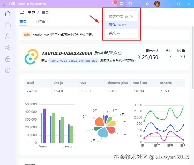Viewport: 194px width, 165px height.
Task: Open the notifications bell with badge 3
Action: [113, 4]
